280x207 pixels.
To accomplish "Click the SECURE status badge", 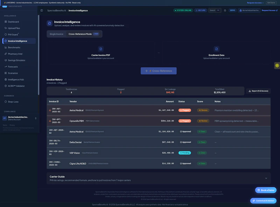I will click(201, 11).
